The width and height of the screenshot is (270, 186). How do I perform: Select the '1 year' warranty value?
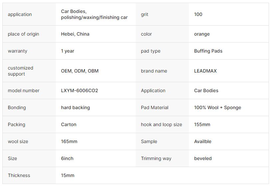click(67, 51)
